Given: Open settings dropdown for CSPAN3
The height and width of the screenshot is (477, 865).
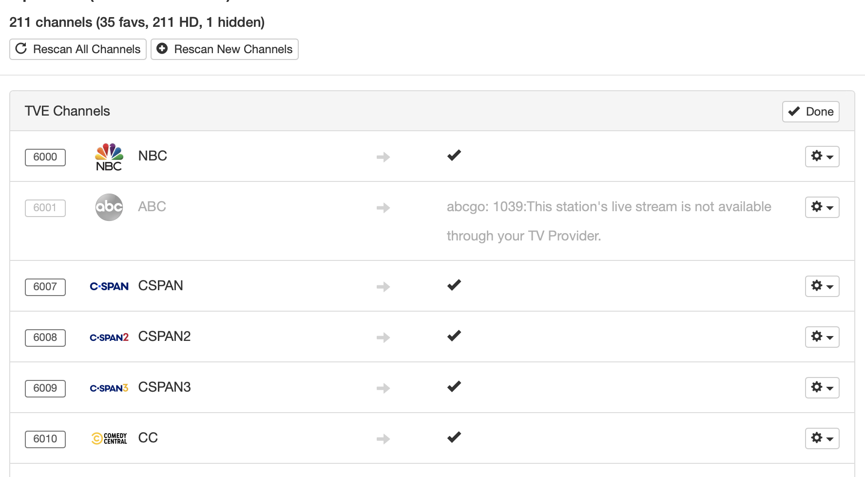Looking at the screenshot, I should tap(822, 388).
